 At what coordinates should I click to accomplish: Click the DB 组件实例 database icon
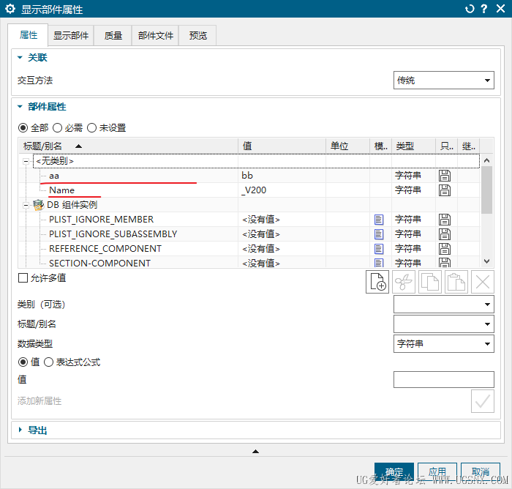38,205
